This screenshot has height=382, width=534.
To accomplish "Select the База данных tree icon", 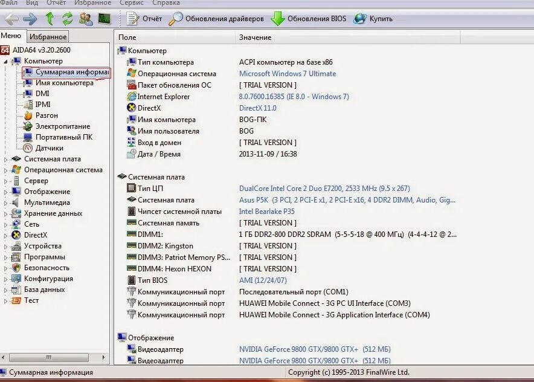I will coord(16,290).
